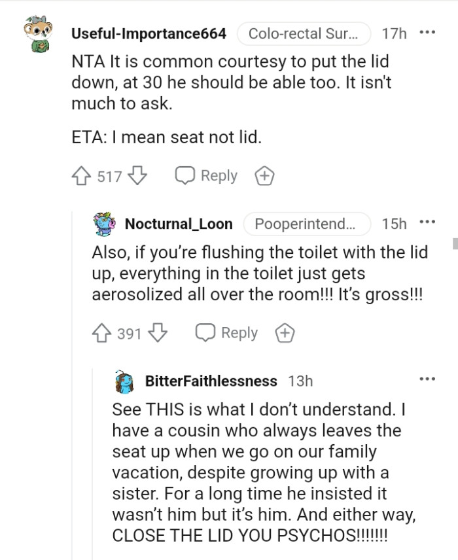The width and height of the screenshot is (458, 560).
Task: Give award to Nocturnal_Loon's comment
Action: pos(285,333)
